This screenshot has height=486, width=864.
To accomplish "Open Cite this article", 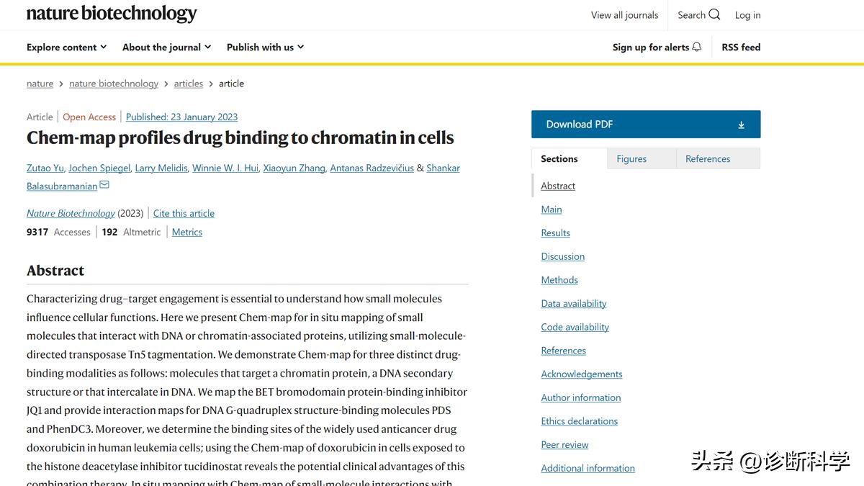I will click(x=184, y=213).
